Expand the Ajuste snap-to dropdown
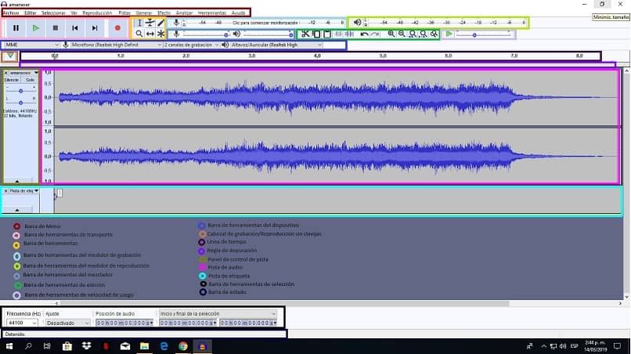Viewport: 631px width, 354px height. [x=68, y=323]
